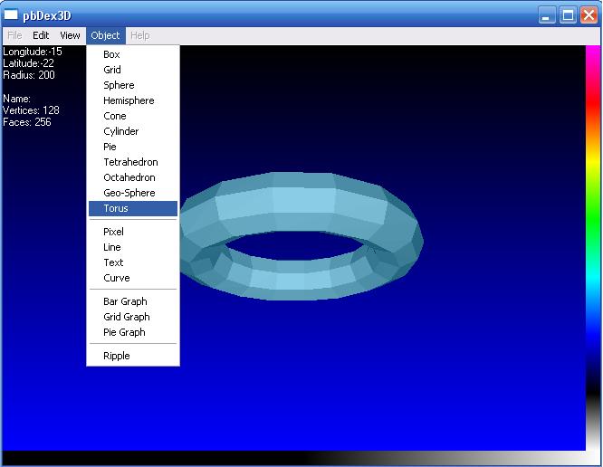Select the highlighted Torus item
This screenshot has width=603, height=467.
point(116,208)
